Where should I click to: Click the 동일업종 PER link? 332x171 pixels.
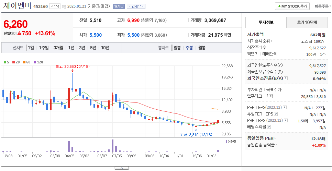point(260,138)
